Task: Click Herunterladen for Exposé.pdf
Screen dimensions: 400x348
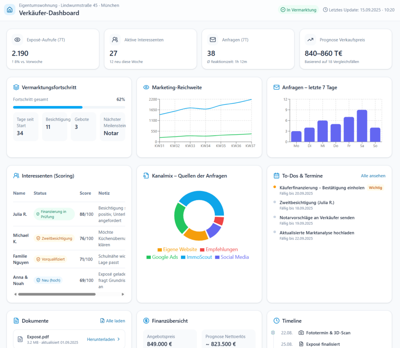Action: (100, 339)
